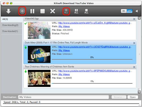Click the green check finished status icon
The height and width of the screenshot is (107, 142).
(26, 23)
